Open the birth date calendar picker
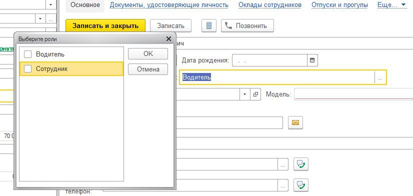 [312, 60]
